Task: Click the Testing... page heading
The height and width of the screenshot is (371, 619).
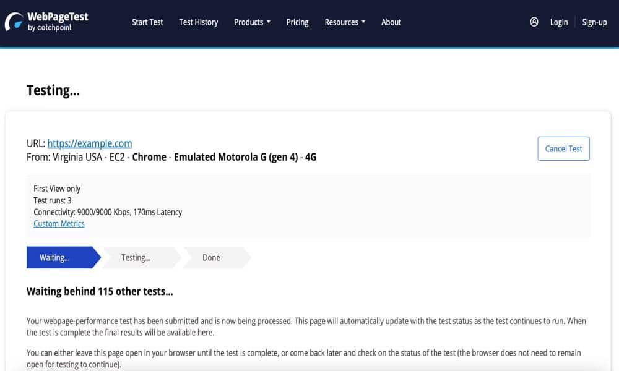Action: coord(53,90)
